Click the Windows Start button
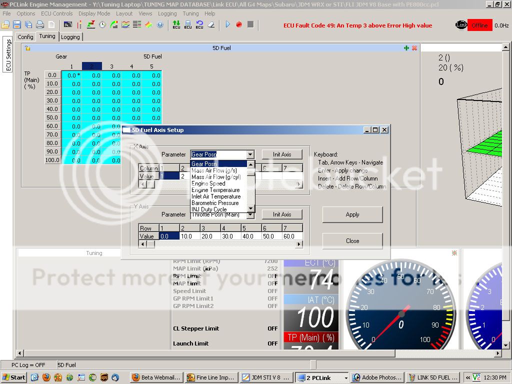 [x=14, y=377]
